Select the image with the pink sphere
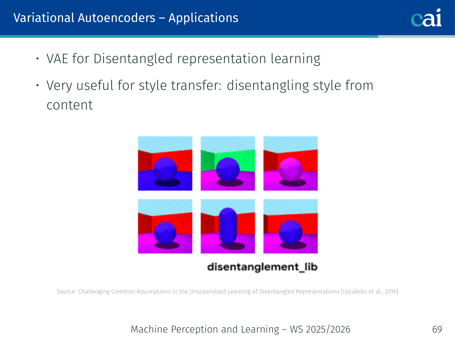 (290, 163)
